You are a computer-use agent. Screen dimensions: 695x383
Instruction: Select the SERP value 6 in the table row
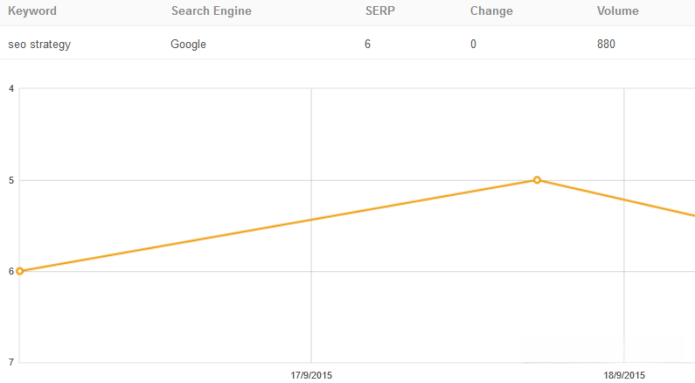pos(368,44)
